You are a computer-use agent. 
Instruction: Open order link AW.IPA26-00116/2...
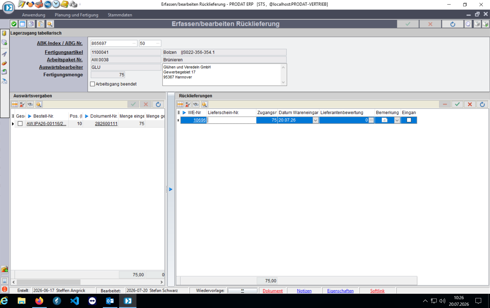(46, 123)
